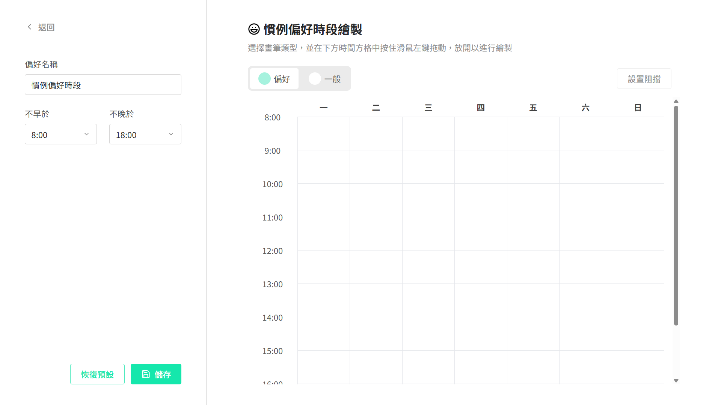
Task: Click the back chevron arrow icon
Action: [29, 27]
